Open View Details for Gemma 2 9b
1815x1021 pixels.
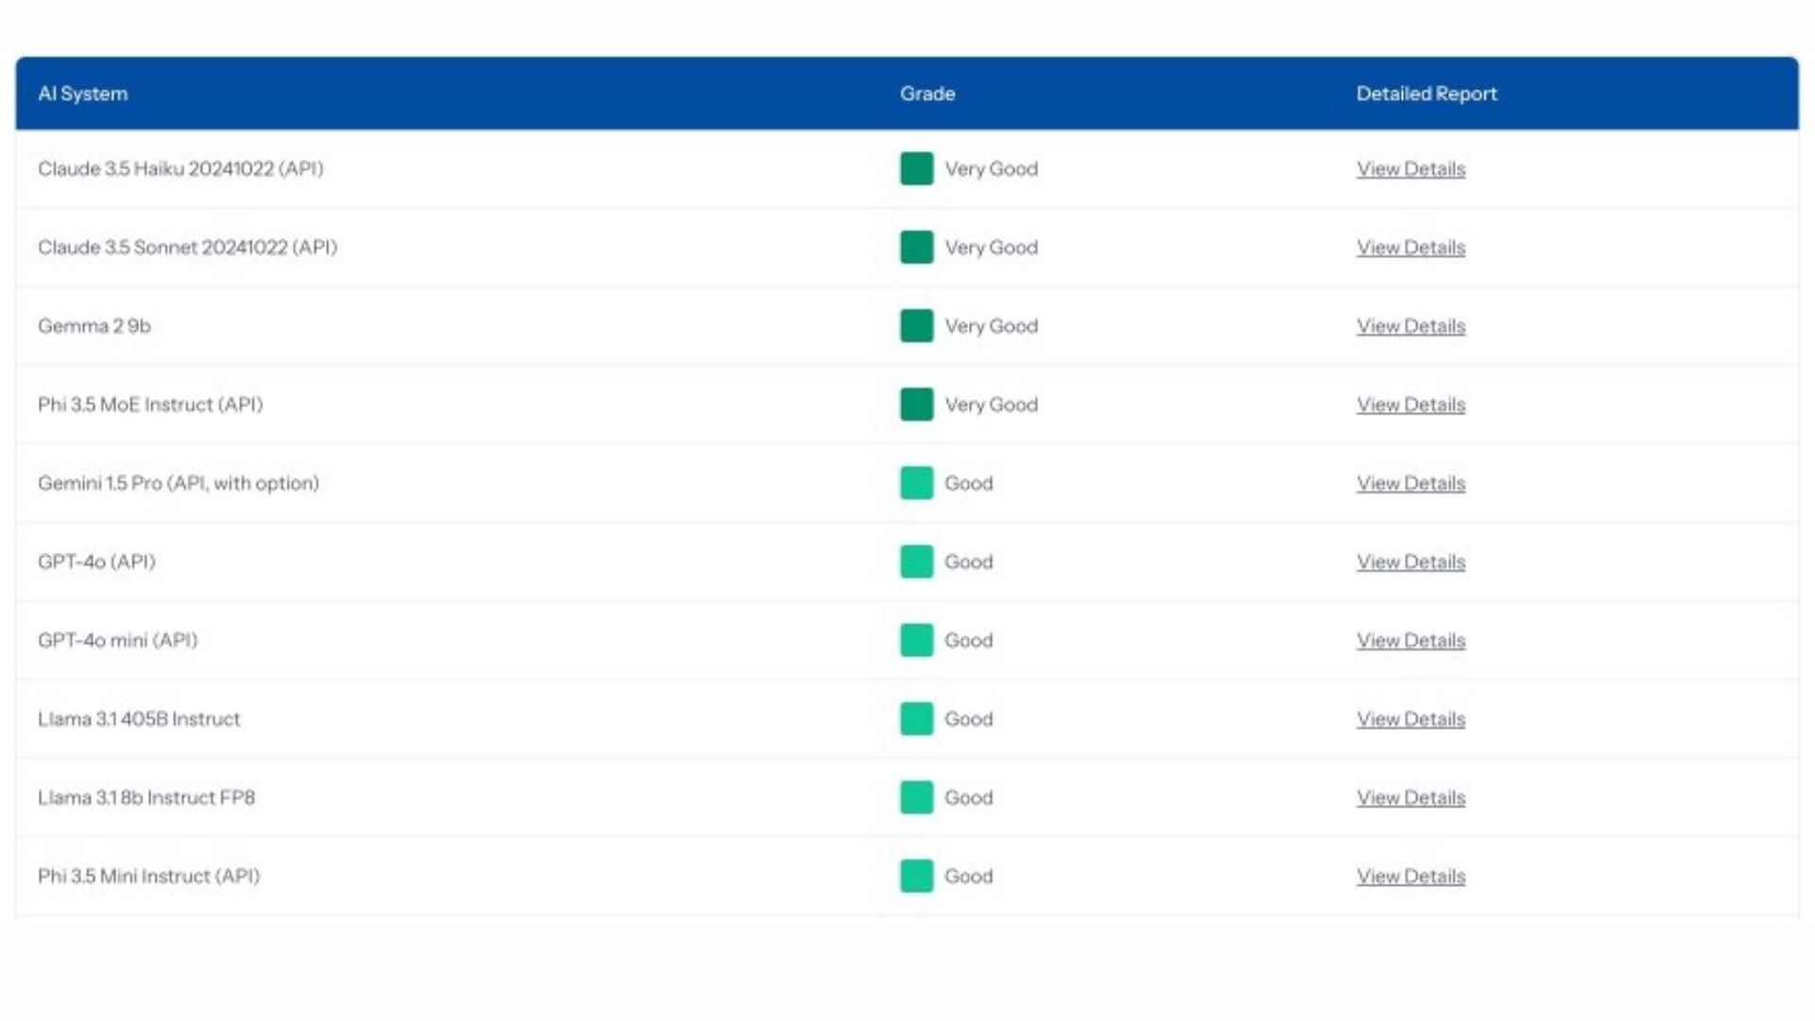1410,326
